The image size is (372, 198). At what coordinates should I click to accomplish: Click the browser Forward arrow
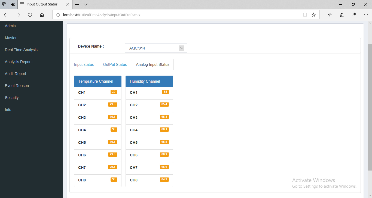pos(18,15)
